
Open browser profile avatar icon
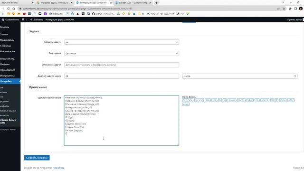pos(301,9)
